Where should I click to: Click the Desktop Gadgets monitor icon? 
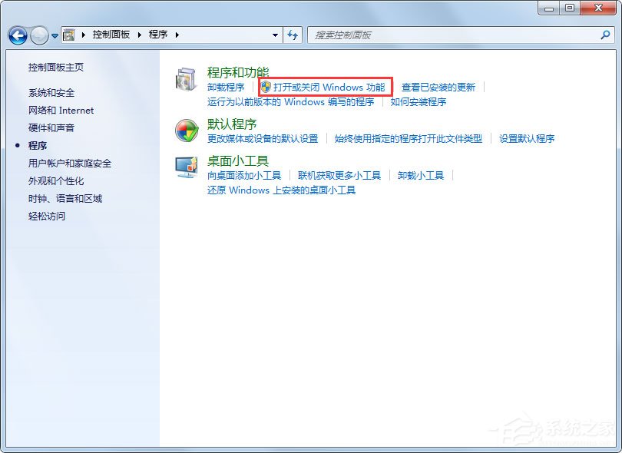(185, 167)
